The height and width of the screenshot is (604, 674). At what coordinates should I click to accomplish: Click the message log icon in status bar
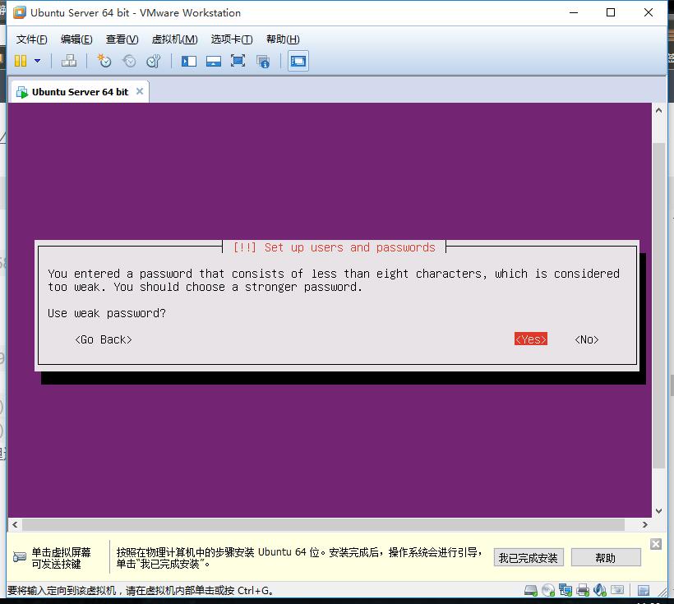point(644,590)
